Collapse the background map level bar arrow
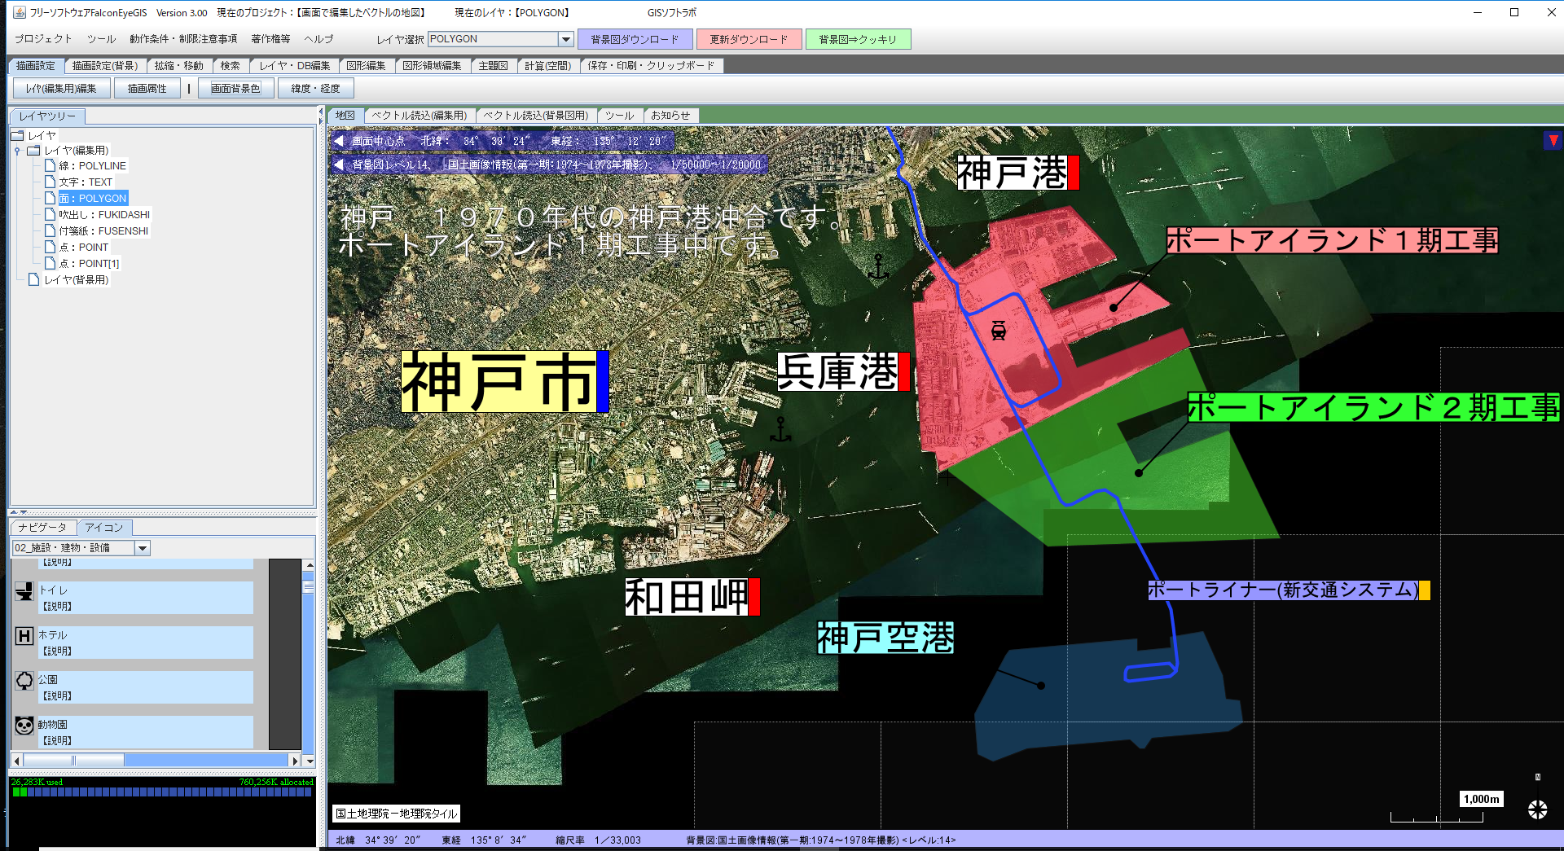Screen dimensions: 1564x851 339,164
